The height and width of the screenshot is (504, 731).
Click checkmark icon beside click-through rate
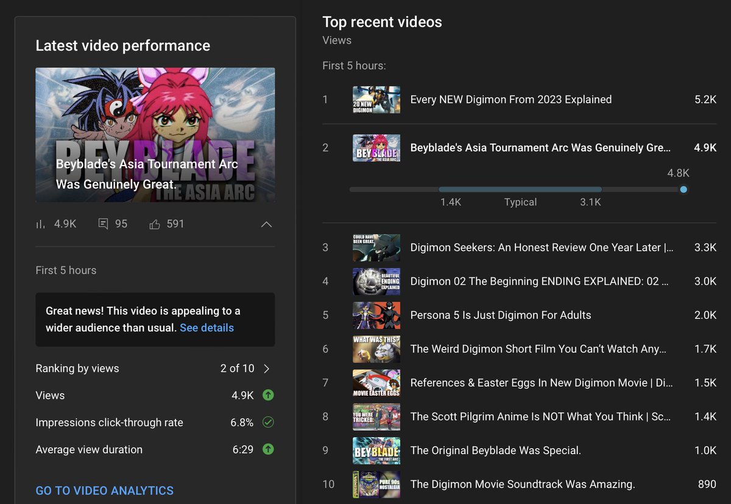(x=268, y=422)
